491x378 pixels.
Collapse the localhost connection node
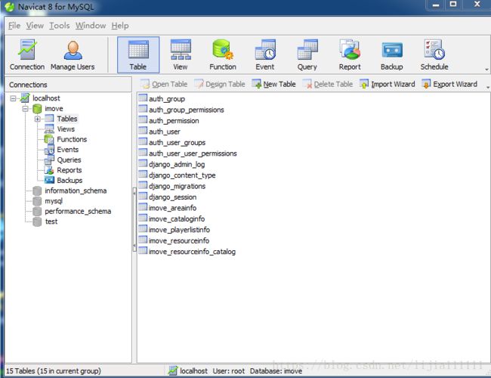13,98
